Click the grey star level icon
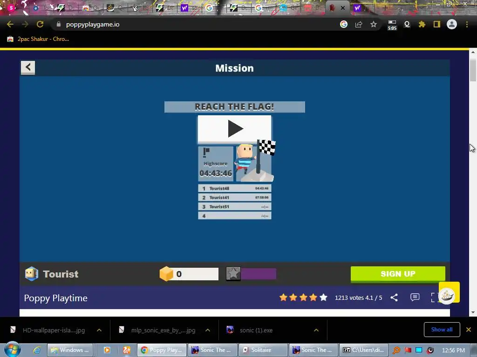477x357 pixels. pos(233,274)
